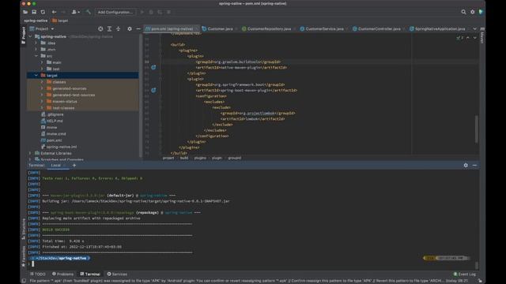Select the Local terminal tab
Image resolution: width=506 pixels, height=284 pixels.
[56, 165]
